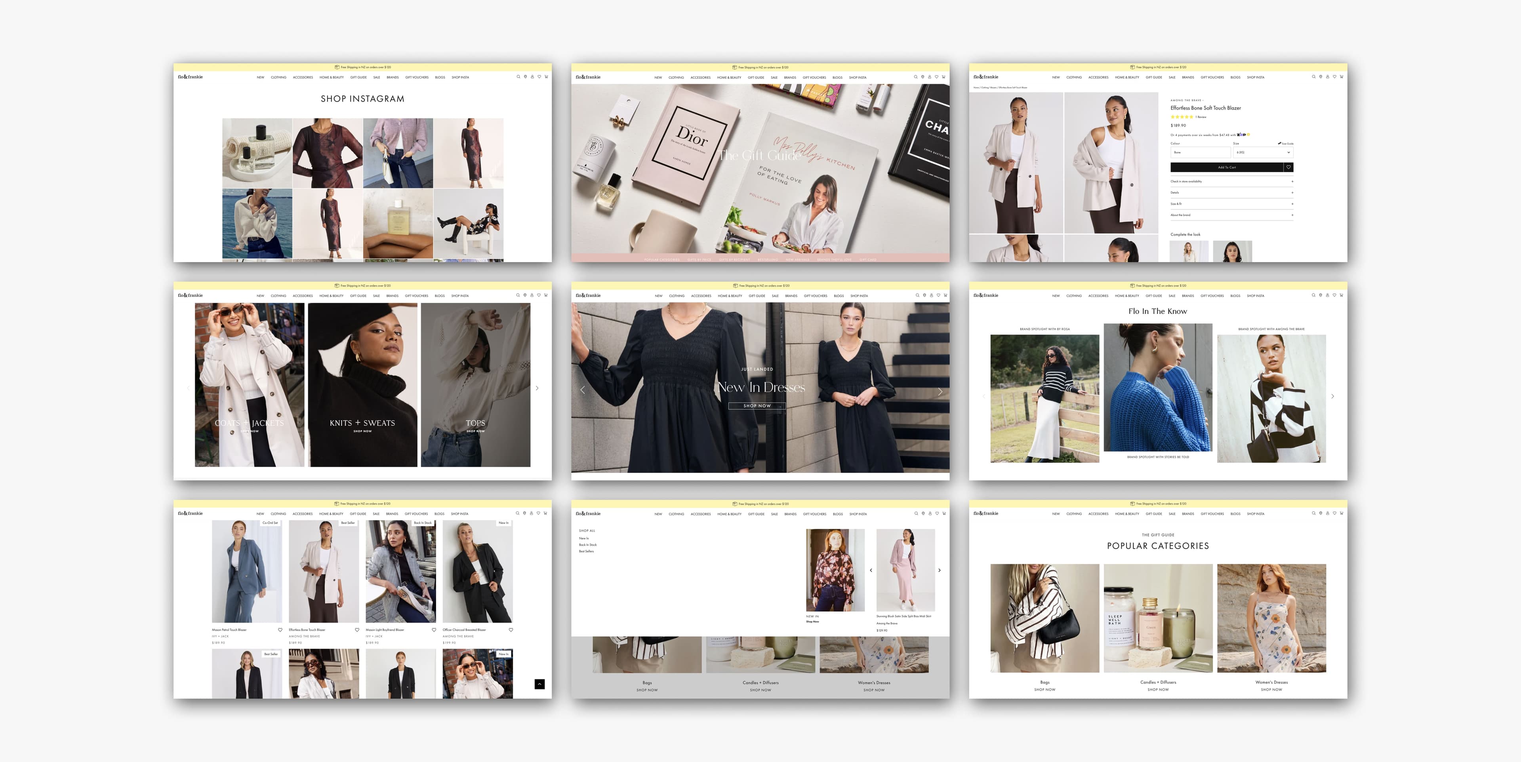Open Women's Dresses image on Popular Categories page
Viewport: 1521px width, 762px height.
1271,618
